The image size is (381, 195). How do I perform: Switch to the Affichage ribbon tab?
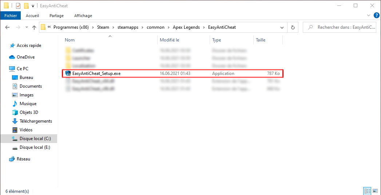tap(83, 16)
